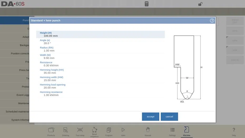Open the calculator icon in top bar
The height and width of the screenshot is (138, 245).
[146, 4]
